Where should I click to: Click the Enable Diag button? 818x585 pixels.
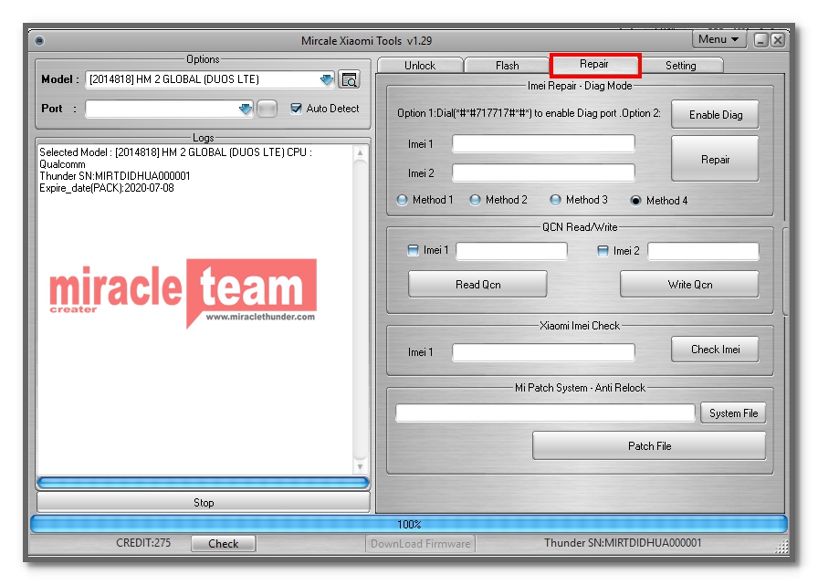[x=715, y=115]
